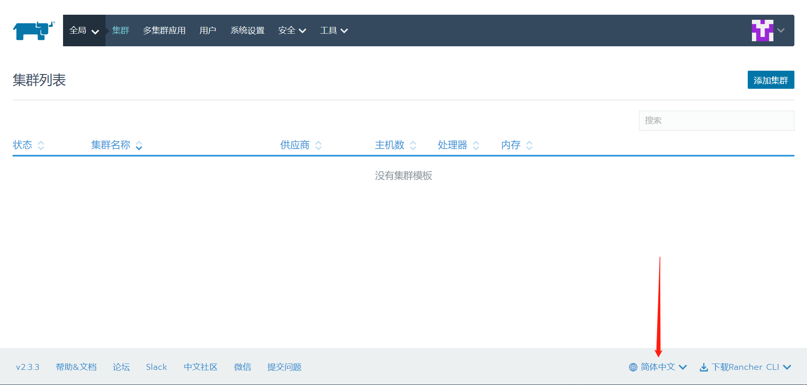Expand the 全局 scope dropdown
The width and height of the screenshot is (807, 385).
[x=84, y=30]
